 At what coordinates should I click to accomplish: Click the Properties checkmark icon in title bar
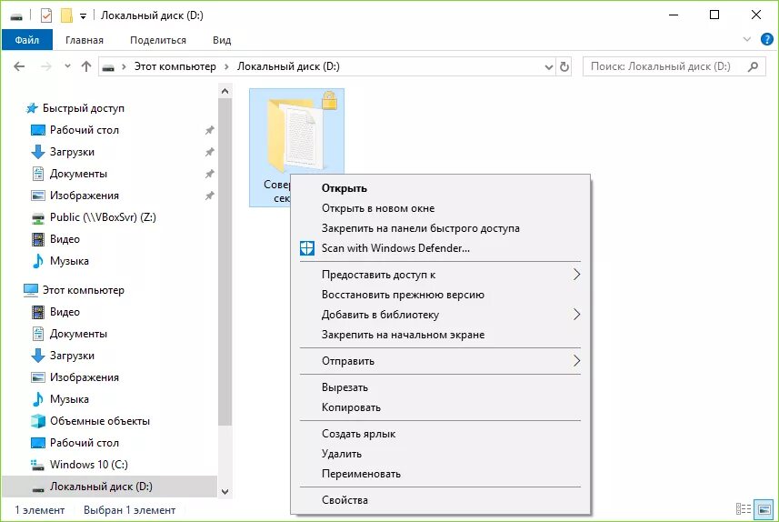[x=46, y=15]
